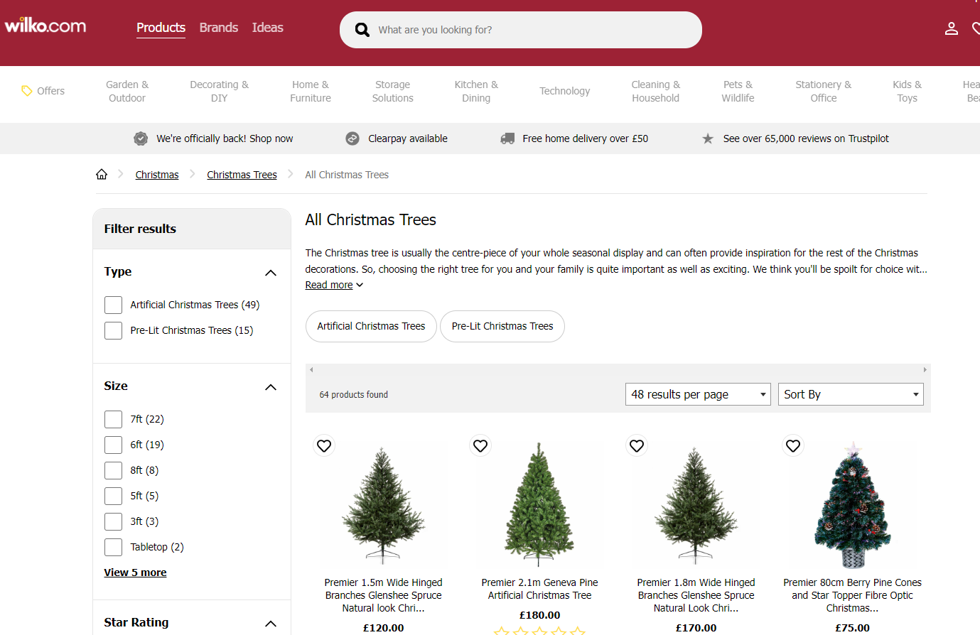Open the Storage Solutions menu
This screenshot has height=635, width=980.
pos(393,91)
